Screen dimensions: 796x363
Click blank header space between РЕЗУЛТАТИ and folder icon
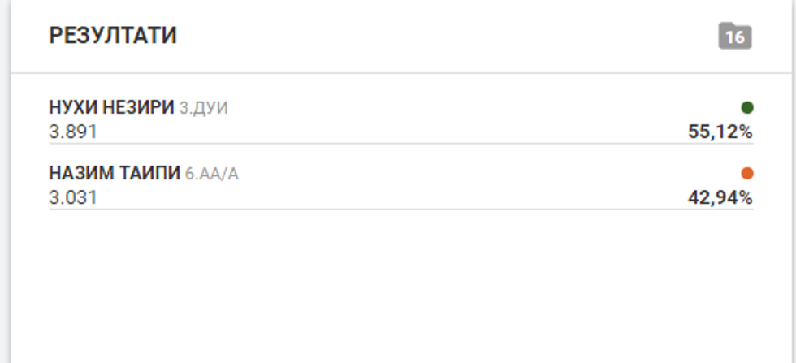447,37
